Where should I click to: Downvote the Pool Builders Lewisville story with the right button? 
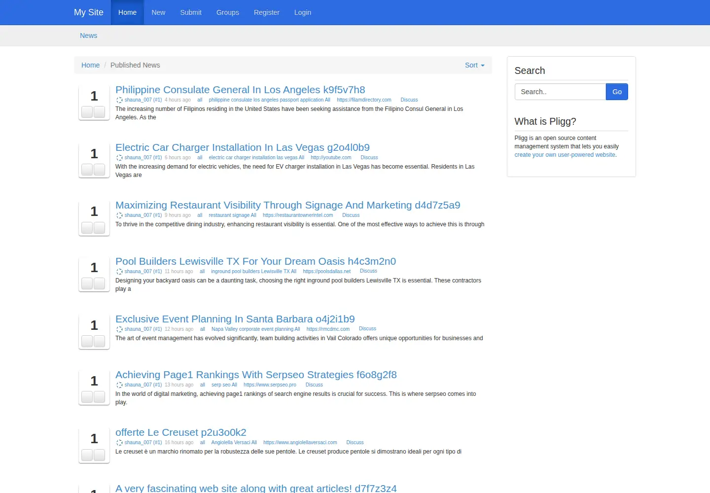pyautogui.click(x=100, y=283)
